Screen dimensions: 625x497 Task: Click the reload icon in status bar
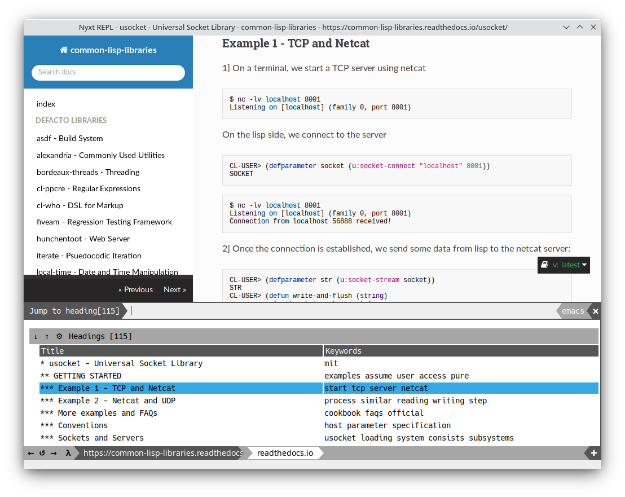click(42, 453)
